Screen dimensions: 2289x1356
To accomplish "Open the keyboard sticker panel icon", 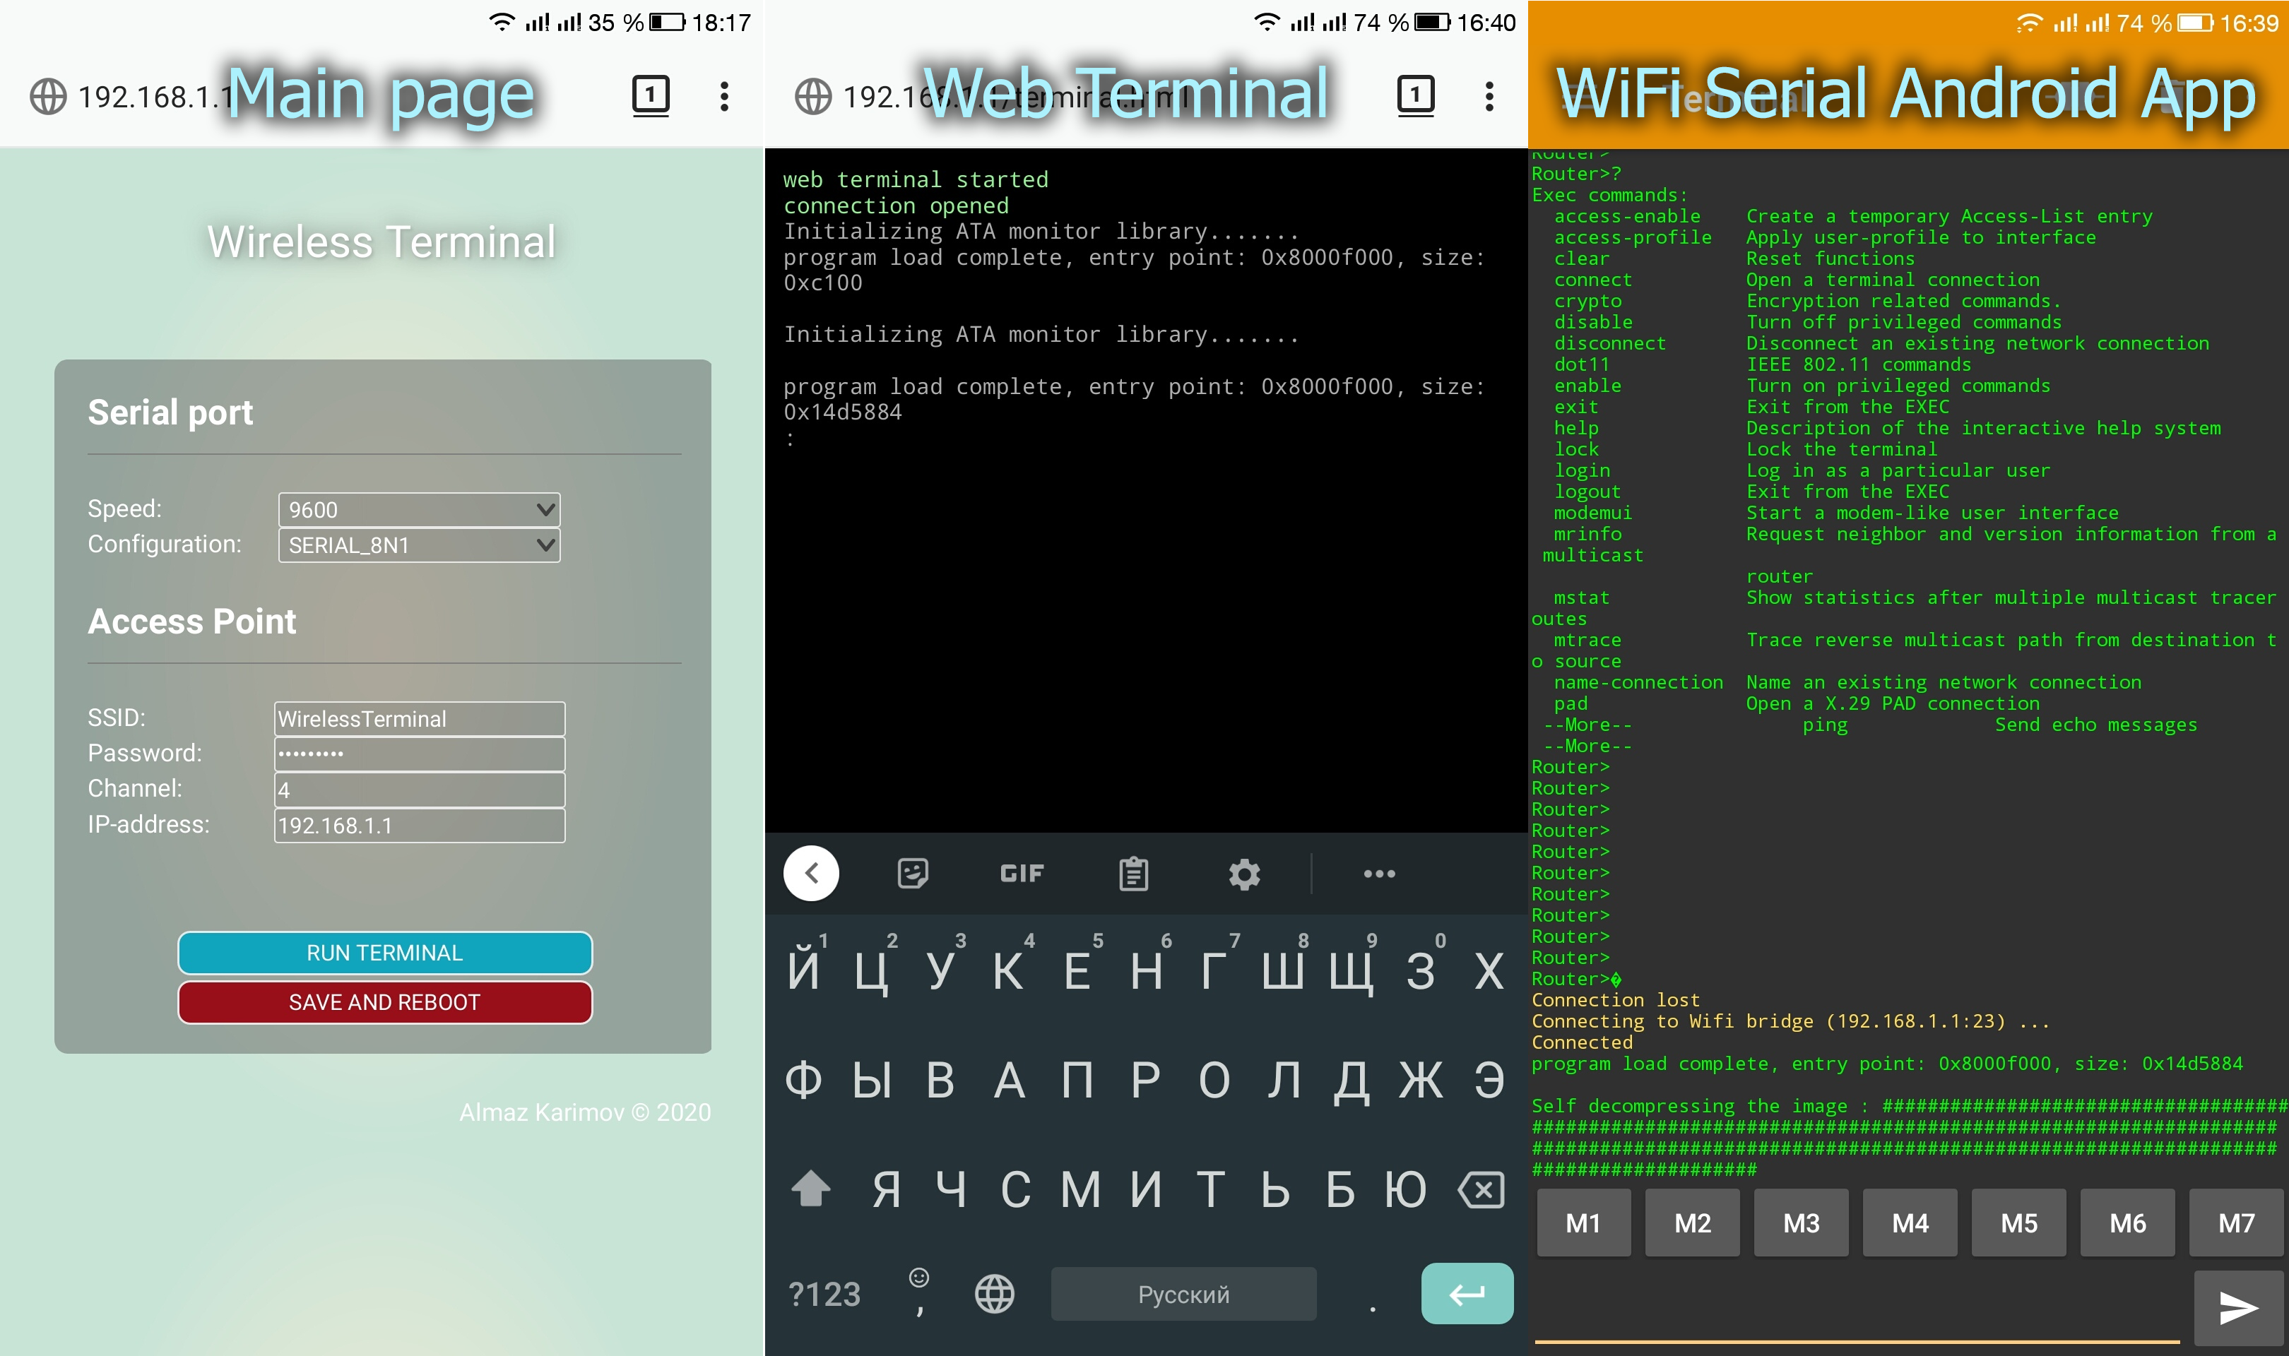I will click(x=912, y=874).
